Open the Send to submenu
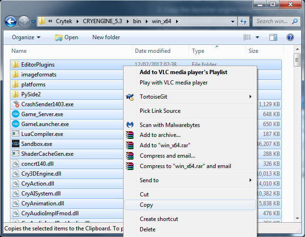 tap(190, 180)
